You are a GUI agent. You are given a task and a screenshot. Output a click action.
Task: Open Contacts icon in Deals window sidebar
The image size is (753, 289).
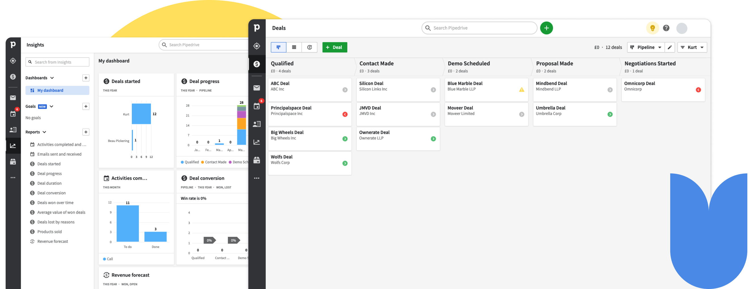pos(257,124)
